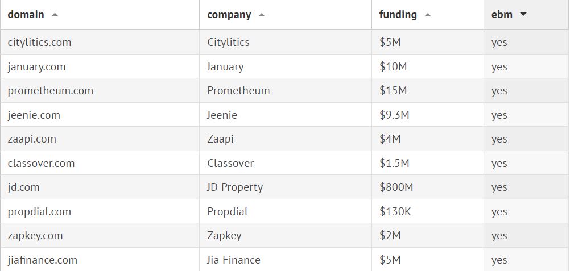Viewport: 570px width, 271px height.
Task: Click the ebm header label
Action: point(502,15)
